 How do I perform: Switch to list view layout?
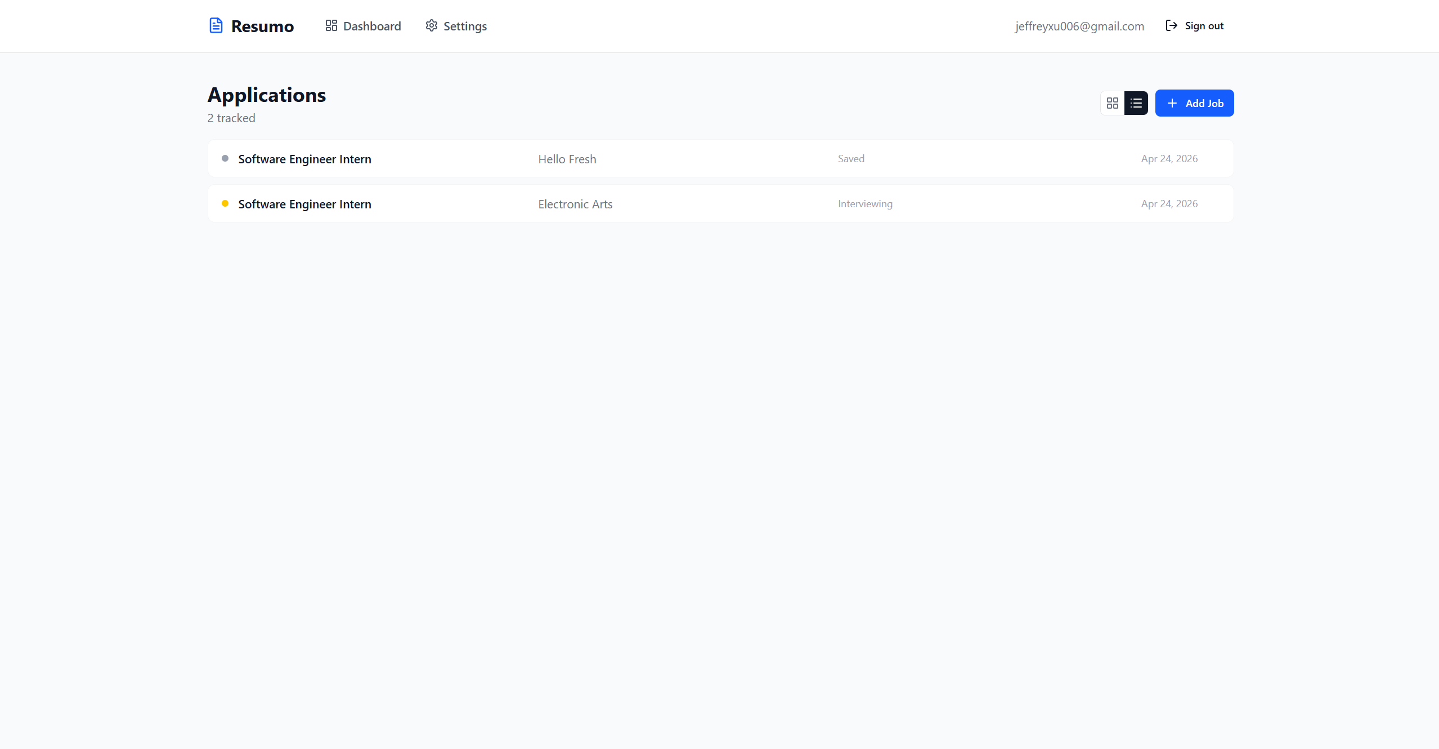point(1136,103)
